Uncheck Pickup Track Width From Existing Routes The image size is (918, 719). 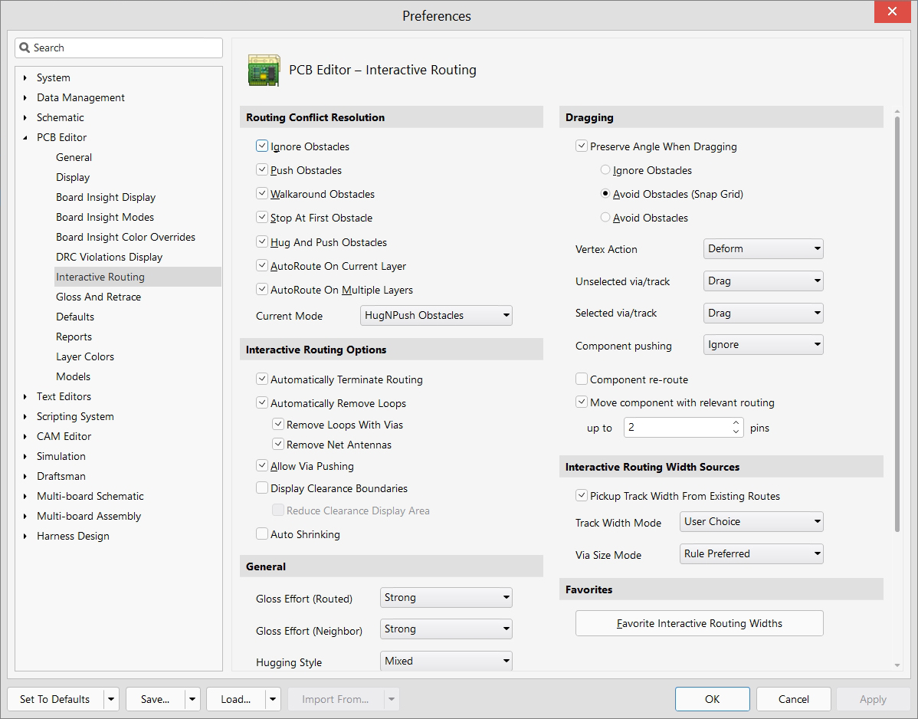(582, 495)
